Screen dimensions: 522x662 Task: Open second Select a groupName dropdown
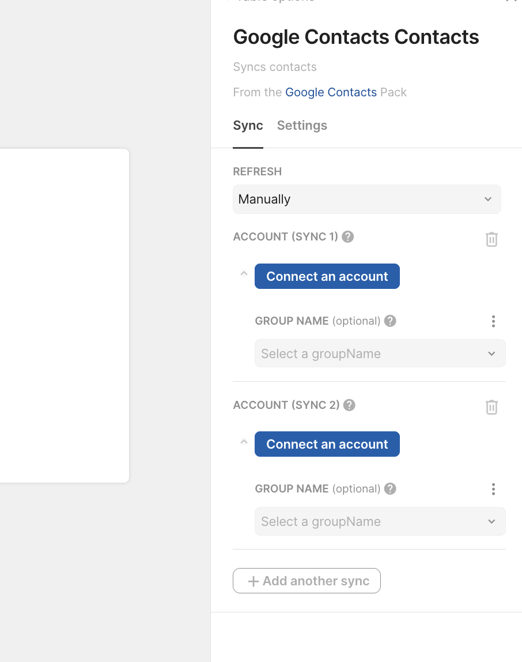click(x=380, y=521)
